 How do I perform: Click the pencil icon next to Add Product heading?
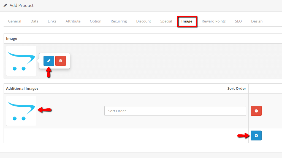click(x=5, y=5)
